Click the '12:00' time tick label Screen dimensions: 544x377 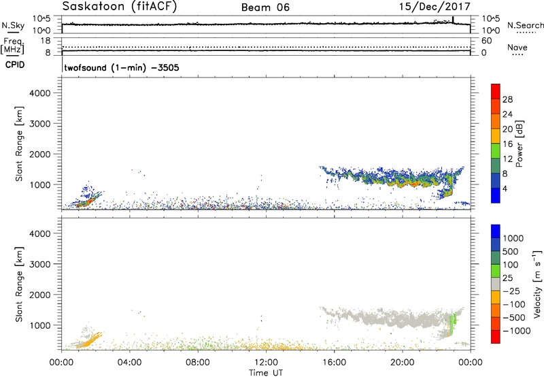point(266,363)
